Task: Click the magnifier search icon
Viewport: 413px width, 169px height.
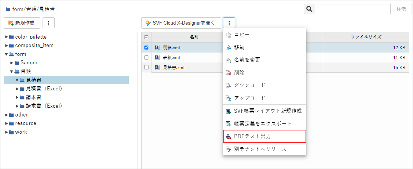Action: (x=310, y=9)
